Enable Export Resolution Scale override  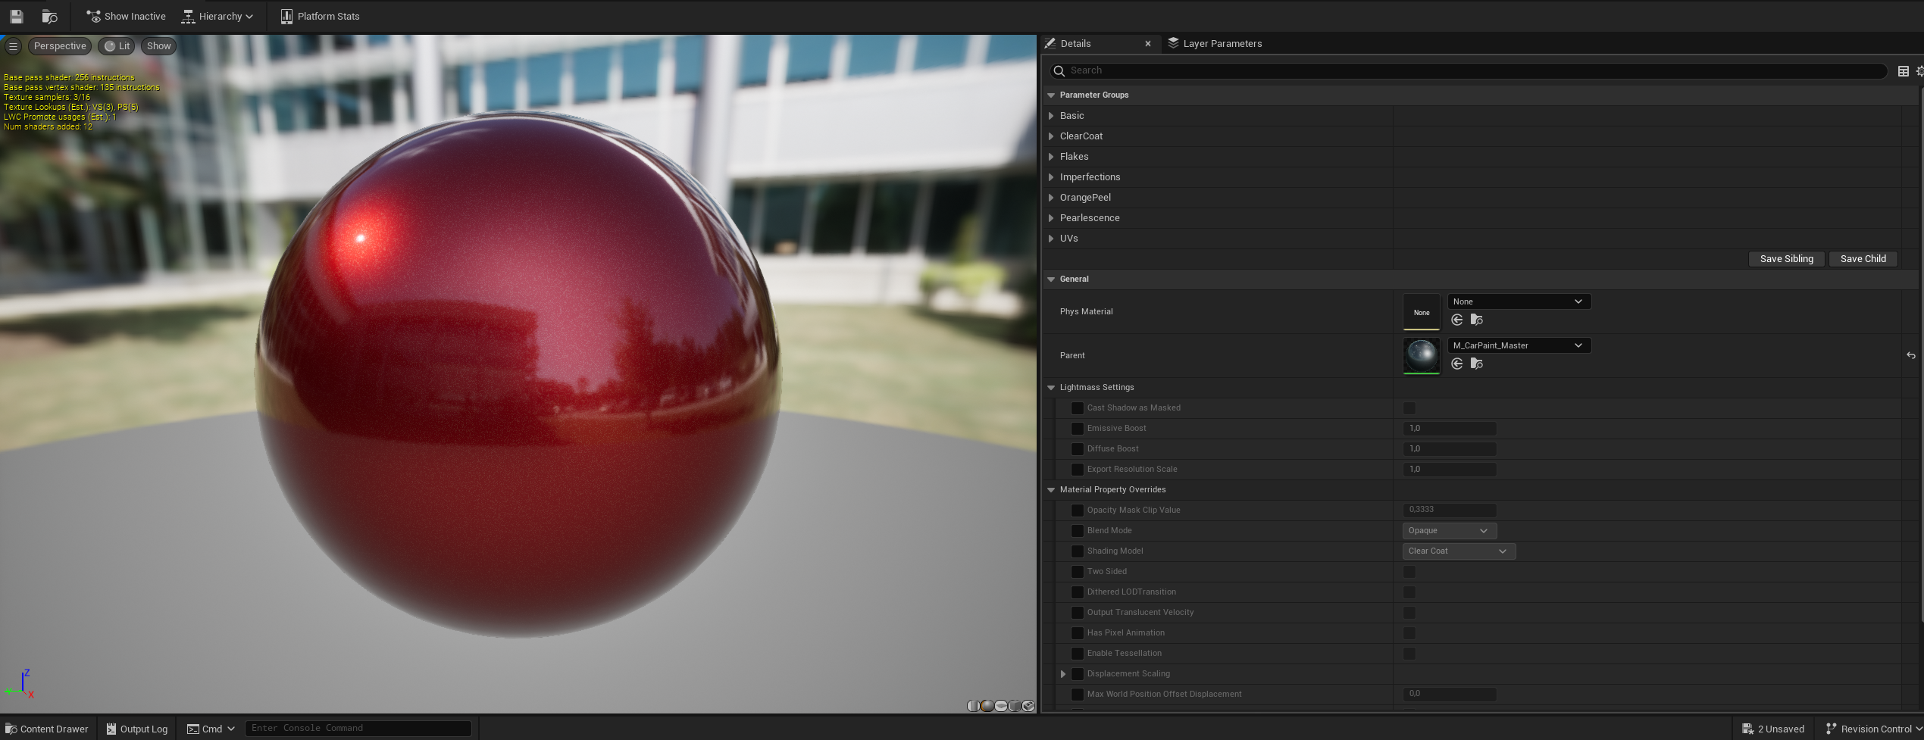pyautogui.click(x=1077, y=470)
